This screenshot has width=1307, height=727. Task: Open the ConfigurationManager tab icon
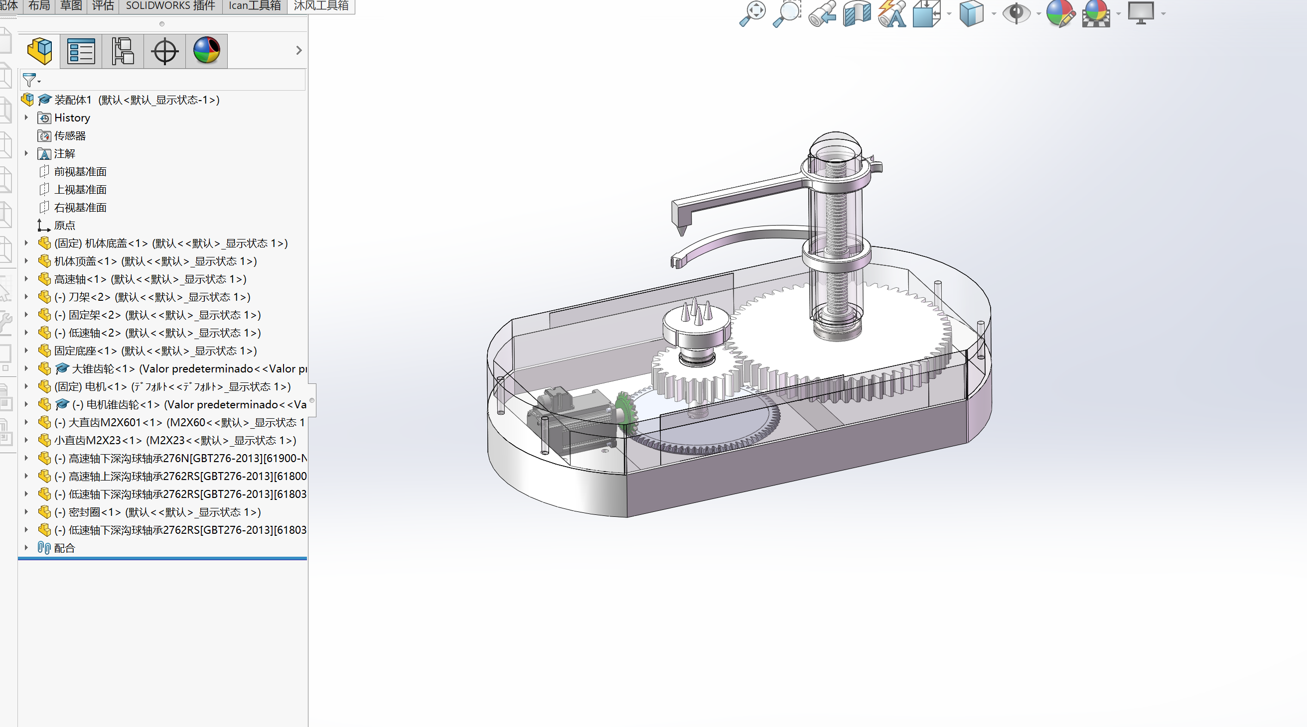[x=123, y=51]
